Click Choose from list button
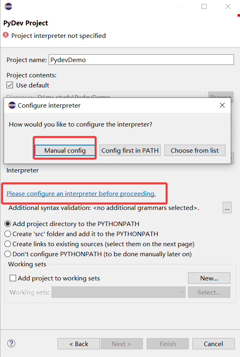This screenshot has width=240, height=357. (x=195, y=150)
